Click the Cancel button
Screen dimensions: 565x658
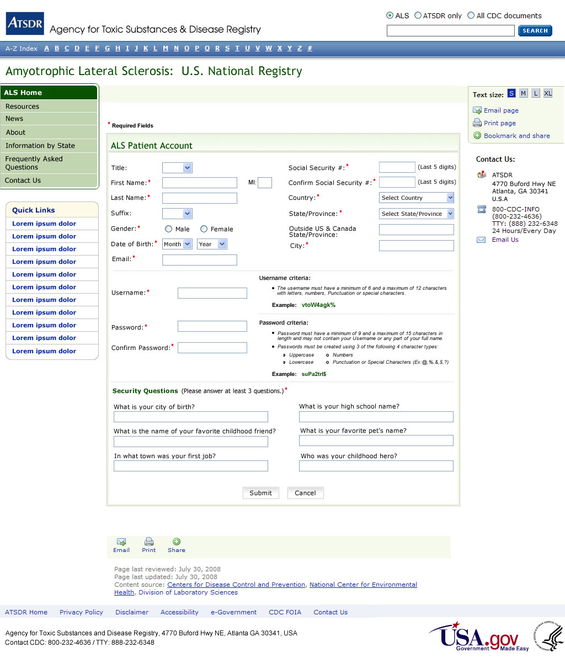pos(305,493)
